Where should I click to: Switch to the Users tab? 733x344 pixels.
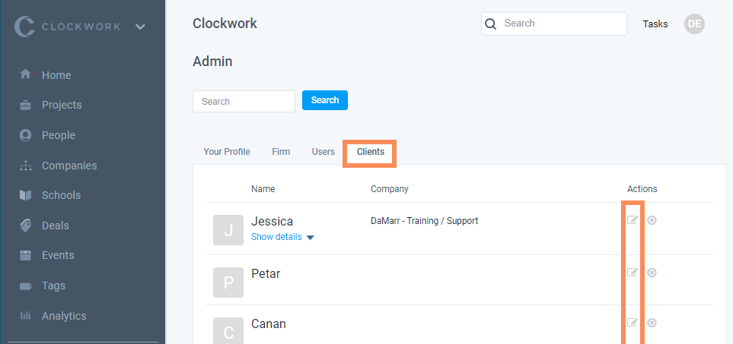323,152
